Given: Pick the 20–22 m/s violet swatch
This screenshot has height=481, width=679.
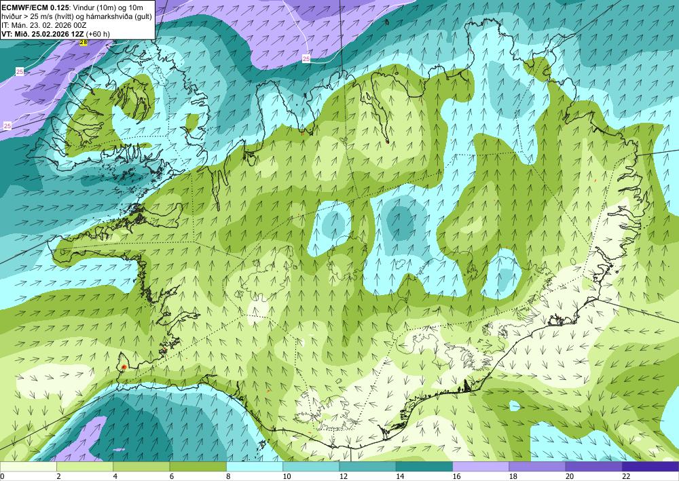Looking at the screenshot, I should (x=594, y=466).
